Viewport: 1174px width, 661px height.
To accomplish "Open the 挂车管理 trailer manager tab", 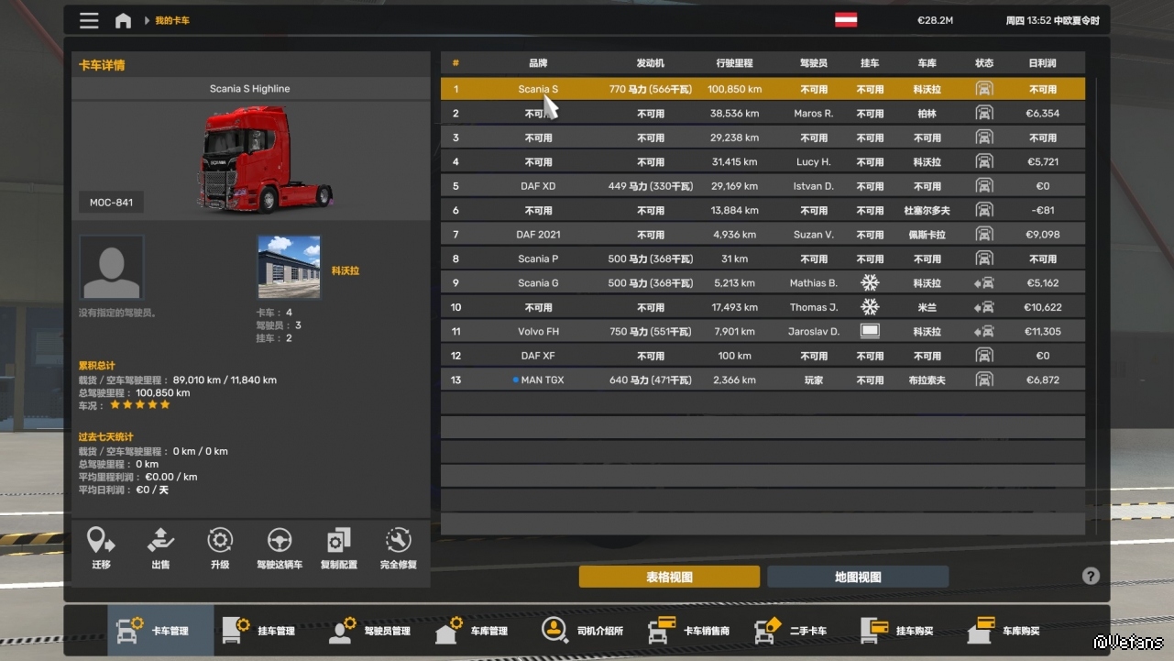I will [x=267, y=630].
